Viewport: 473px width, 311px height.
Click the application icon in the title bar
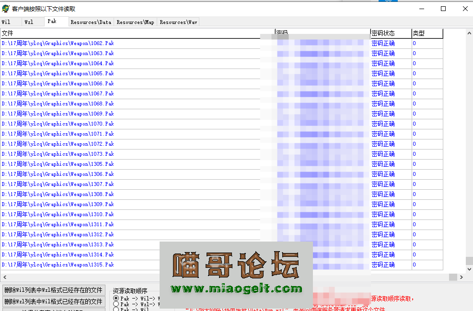click(x=5, y=8)
